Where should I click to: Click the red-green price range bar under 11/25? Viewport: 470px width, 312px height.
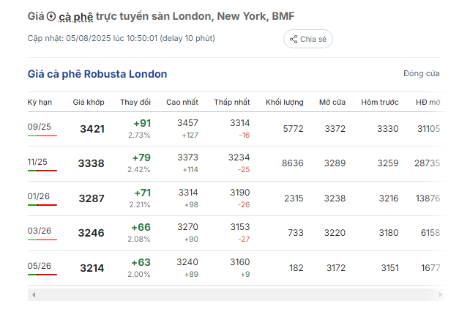coord(42,171)
